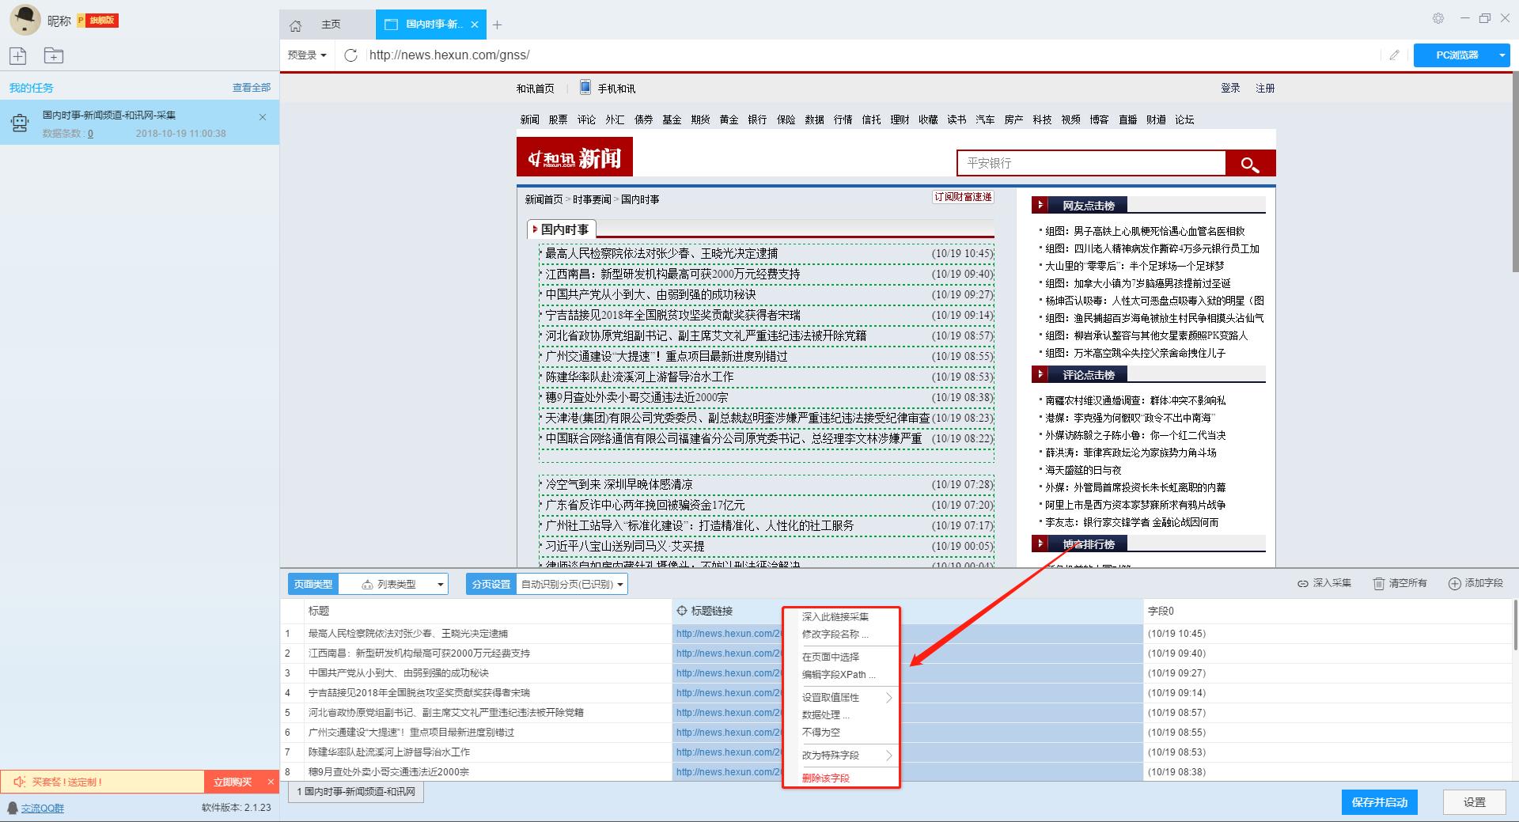This screenshot has height=822, width=1519.
Task: Click the new task group folder icon
Action: (x=54, y=55)
